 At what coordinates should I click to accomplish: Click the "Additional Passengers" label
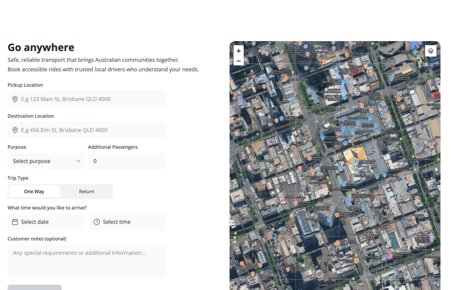pyautogui.click(x=113, y=147)
